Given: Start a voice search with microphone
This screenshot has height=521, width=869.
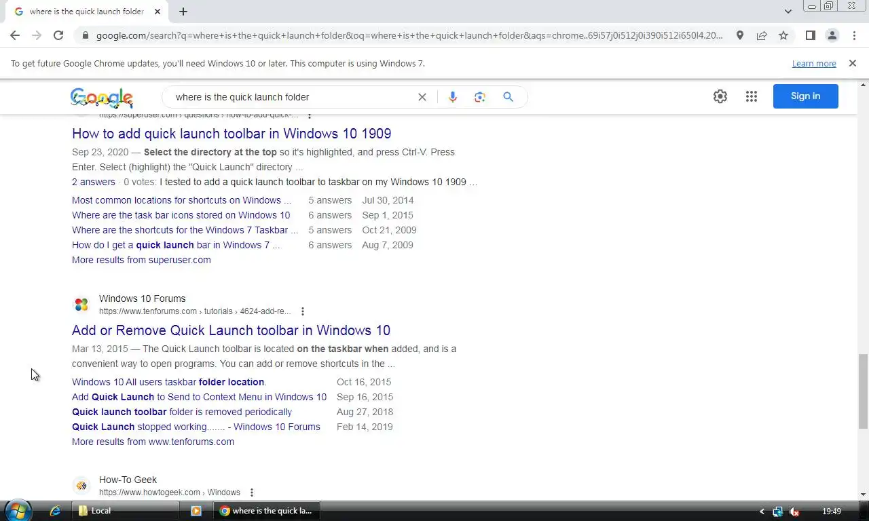Looking at the screenshot, I should click(453, 97).
